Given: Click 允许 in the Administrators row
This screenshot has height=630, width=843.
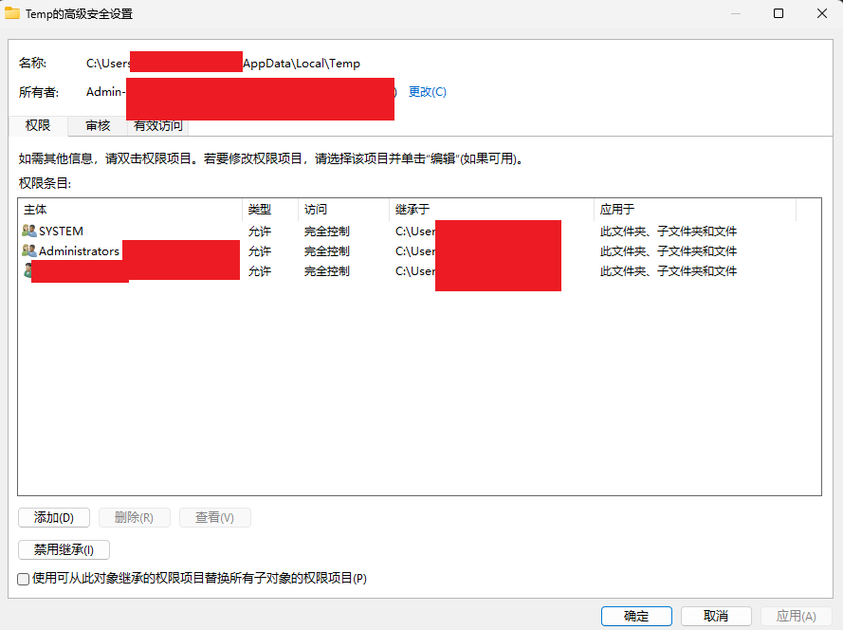Looking at the screenshot, I should [260, 251].
